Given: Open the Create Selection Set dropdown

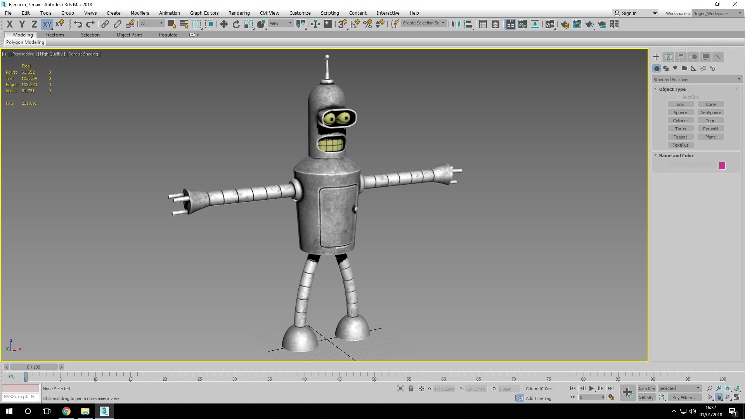Looking at the screenshot, I should coord(424,23).
